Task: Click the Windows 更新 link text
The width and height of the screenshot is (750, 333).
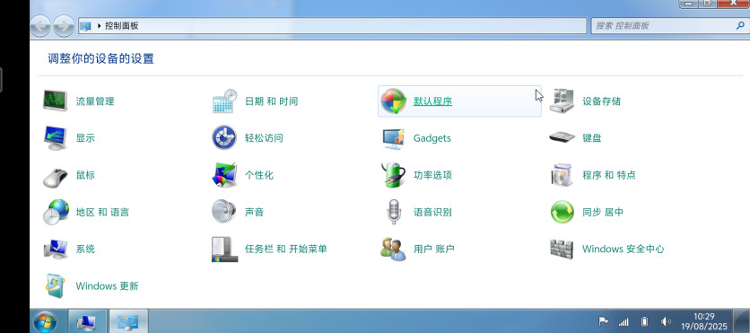Action: [x=107, y=286]
